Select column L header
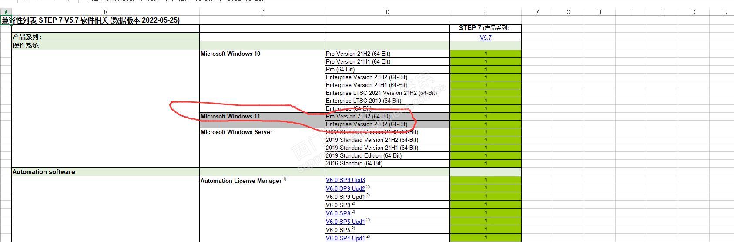 [725, 12]
